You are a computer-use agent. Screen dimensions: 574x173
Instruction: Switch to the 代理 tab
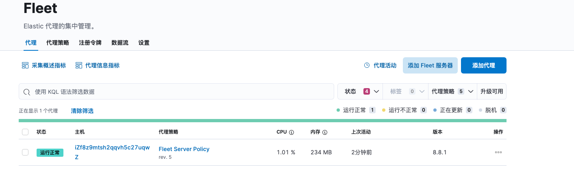tap(31, 43)
